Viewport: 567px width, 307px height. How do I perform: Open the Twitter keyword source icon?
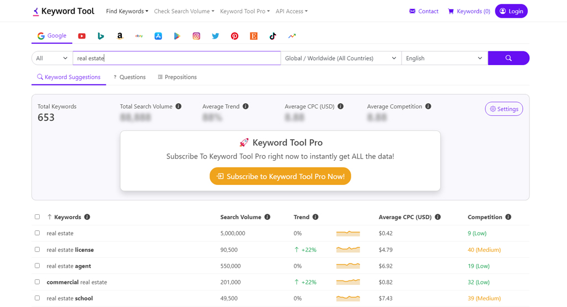(x=216, y=36)
